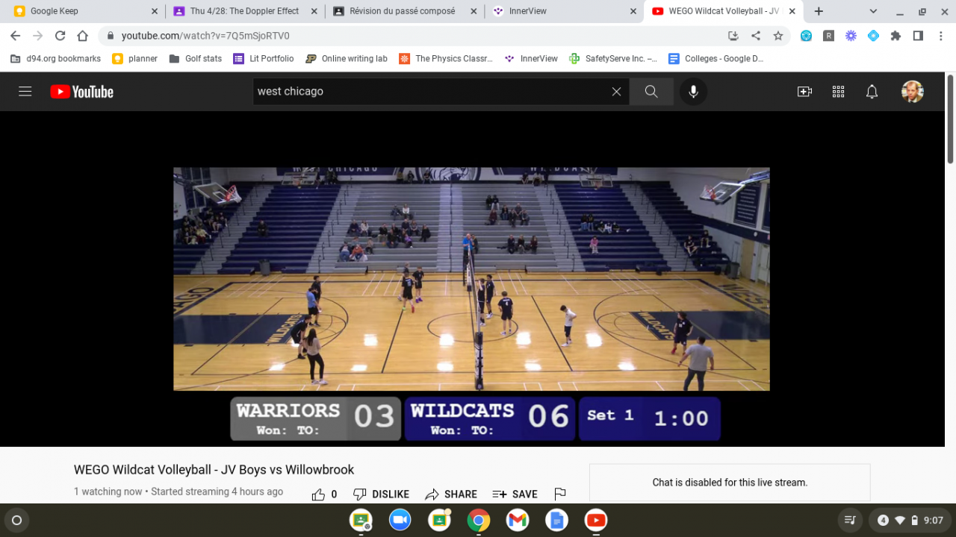The height and width of the screenshot is (537, 956).
Task: Share the volleyball live stream
Action: (451, 494)
